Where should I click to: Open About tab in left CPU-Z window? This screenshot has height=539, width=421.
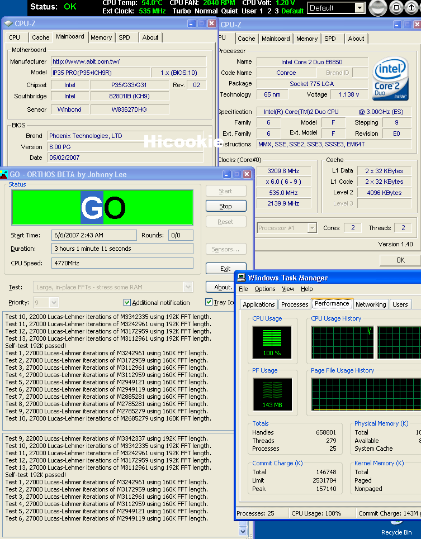click(x=150, y=37)
